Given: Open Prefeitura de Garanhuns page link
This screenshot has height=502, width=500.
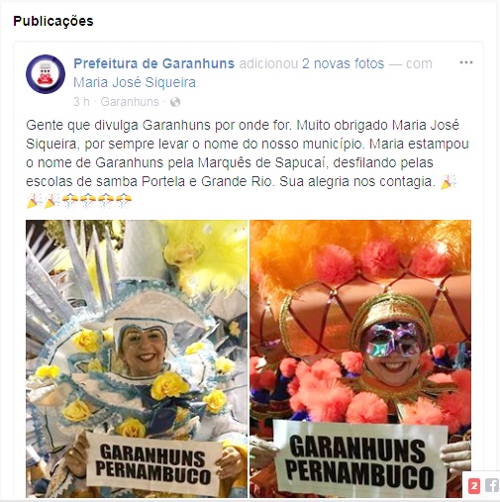Looking at the screenshot, I should click(153, 63).
